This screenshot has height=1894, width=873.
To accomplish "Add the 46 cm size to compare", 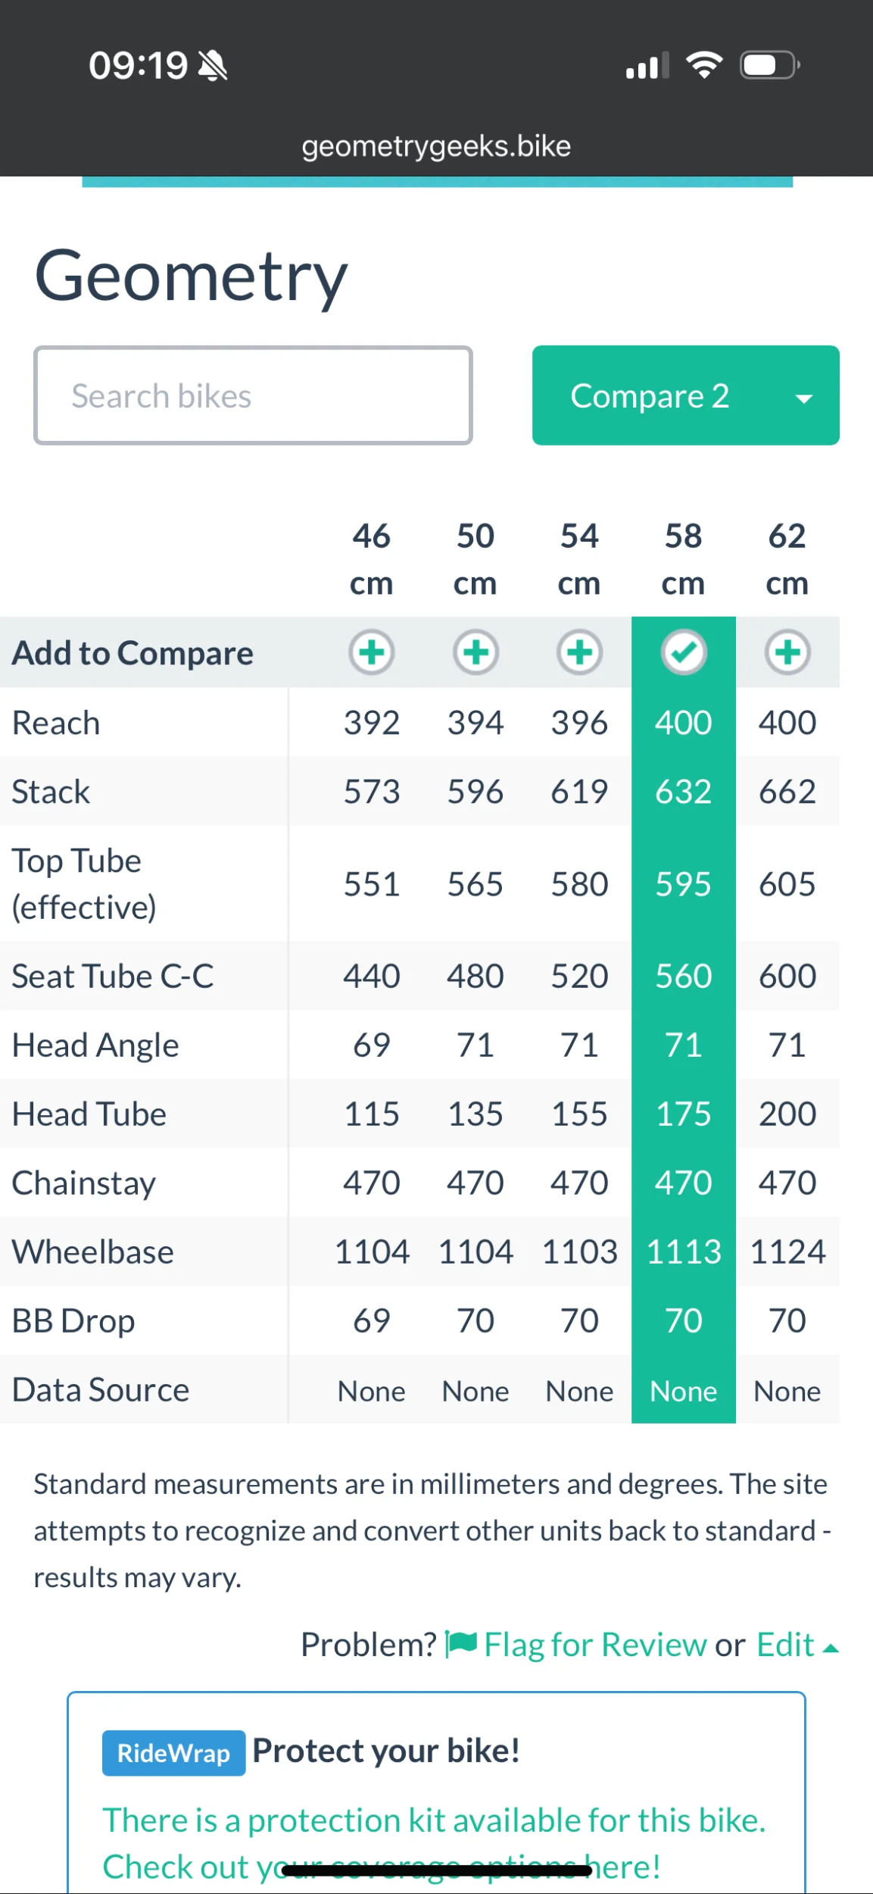I will pyautogui.click(x=371, y=652).
